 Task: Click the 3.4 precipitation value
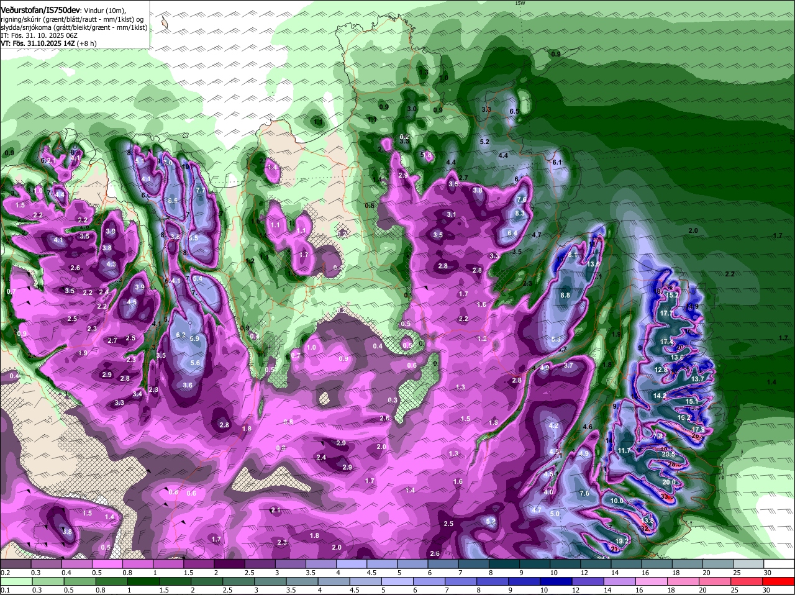coord(137,394)
